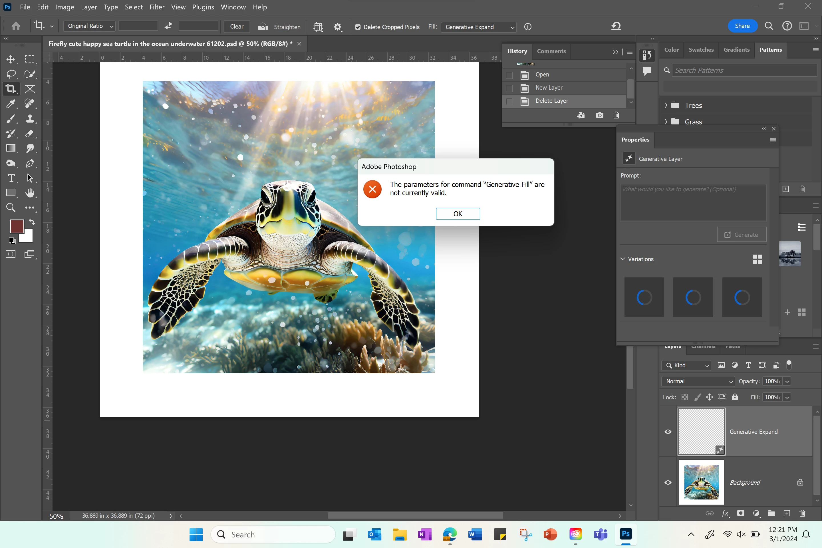Select the Lasso tool

coord(11,74)
